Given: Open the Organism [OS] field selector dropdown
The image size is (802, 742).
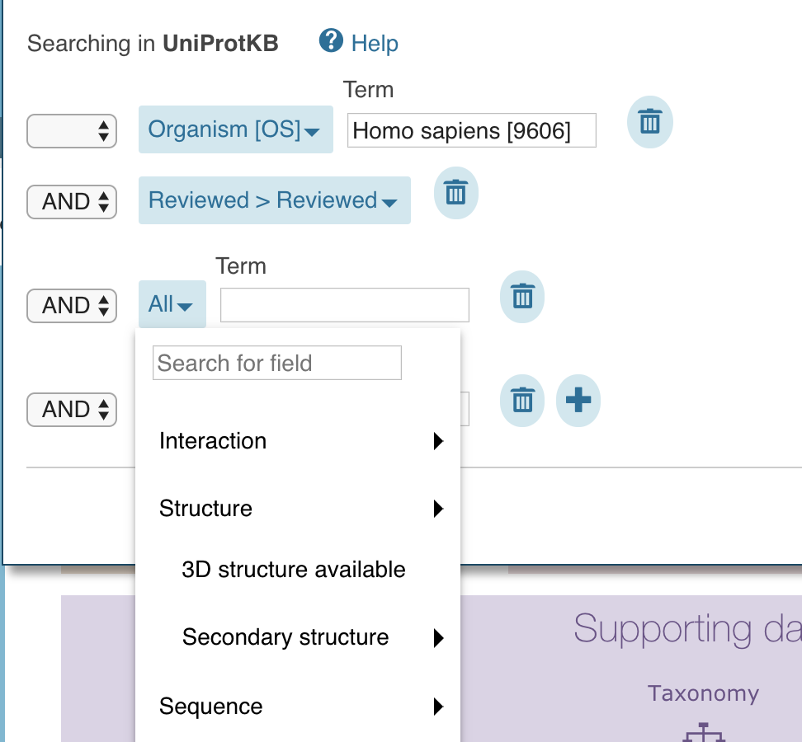Looking at the screenshot, I should tap(235, 129).
